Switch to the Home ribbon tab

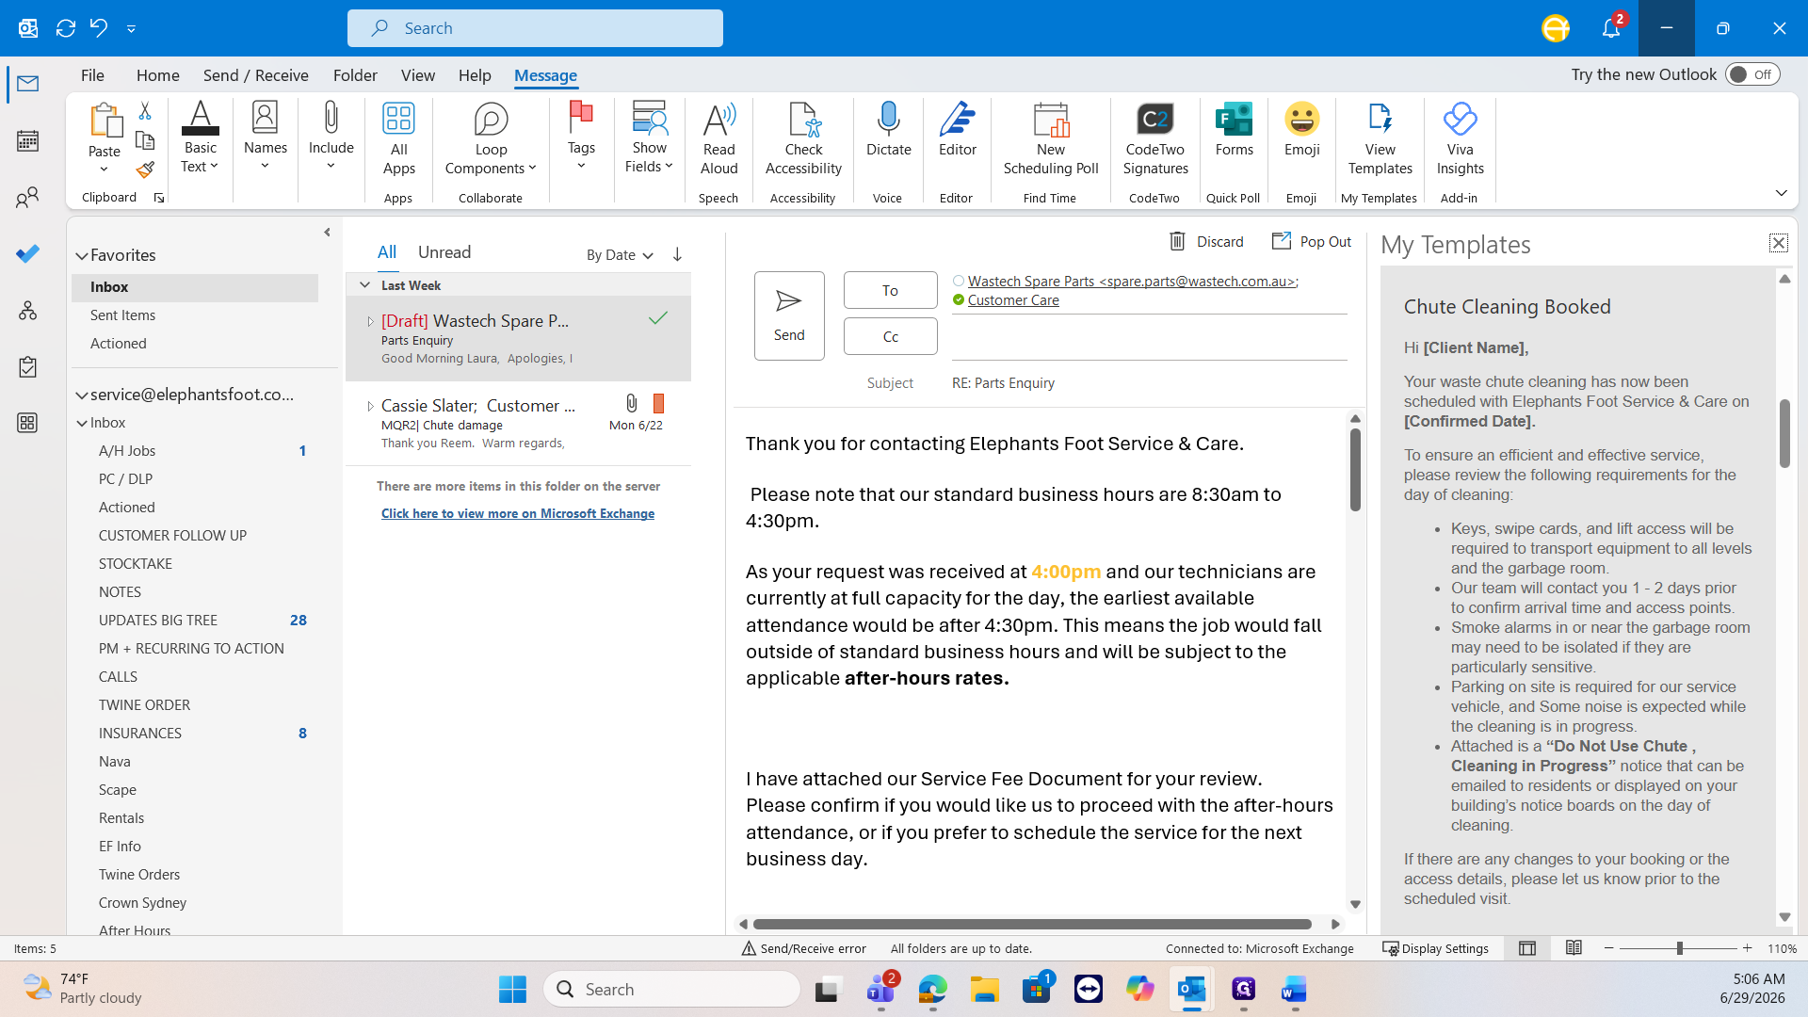[x=158, y=75]
